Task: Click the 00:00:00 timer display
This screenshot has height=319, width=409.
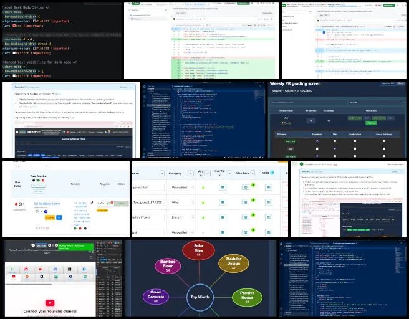Action: coord(42,245)
